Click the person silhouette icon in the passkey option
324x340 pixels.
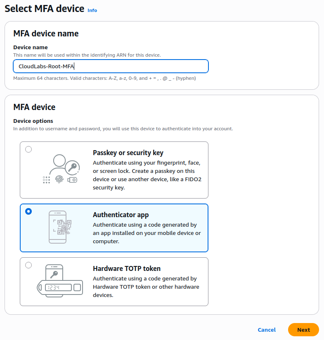59,165
